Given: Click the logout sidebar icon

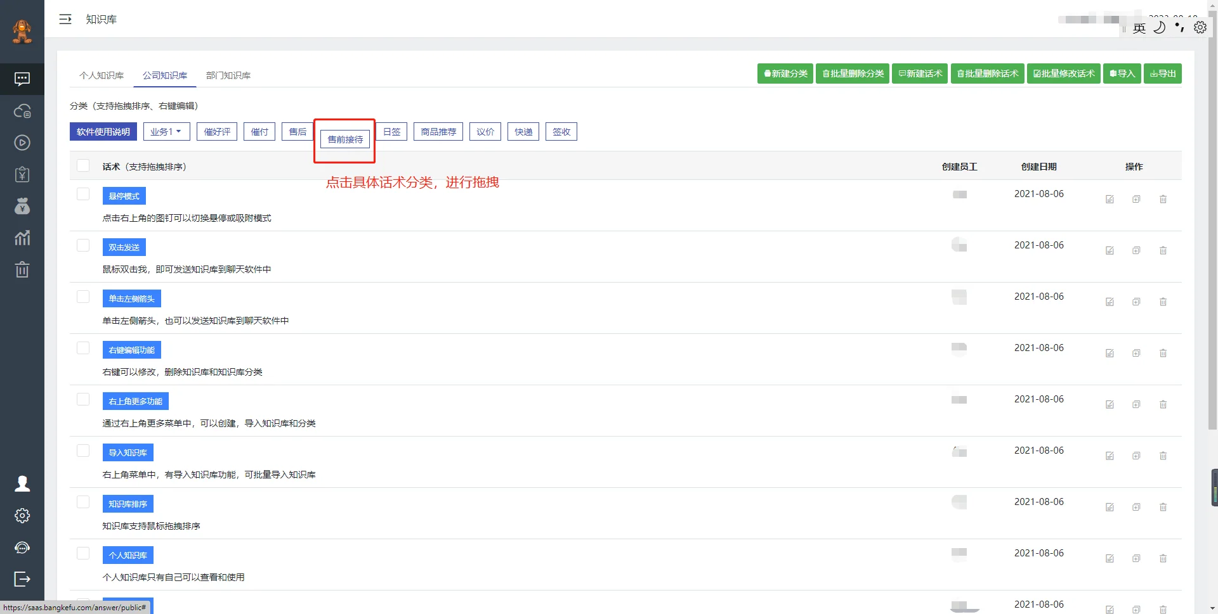Looking at the screenshot, I should tap(22, 579).
